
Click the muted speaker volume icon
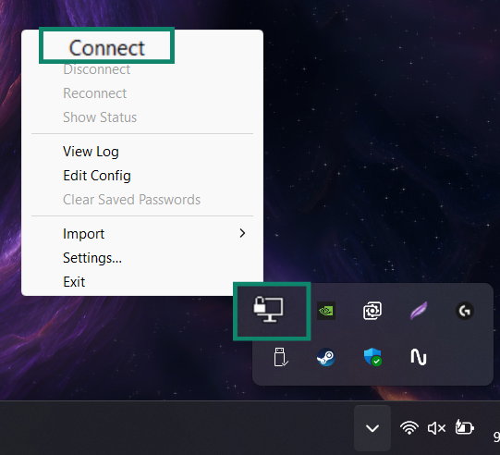tap(436, 428)
